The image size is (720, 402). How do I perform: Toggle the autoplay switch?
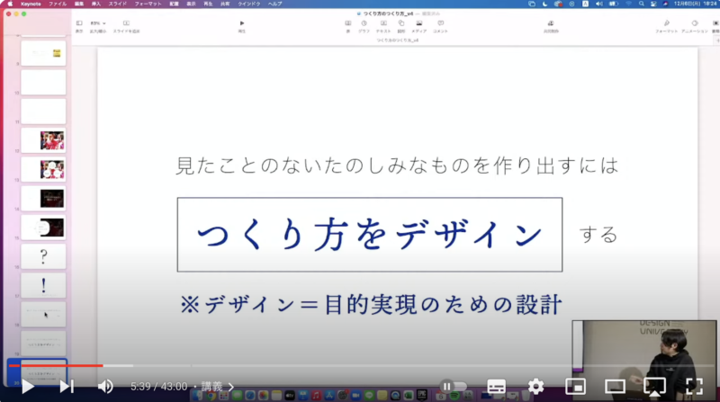point(451,386)
